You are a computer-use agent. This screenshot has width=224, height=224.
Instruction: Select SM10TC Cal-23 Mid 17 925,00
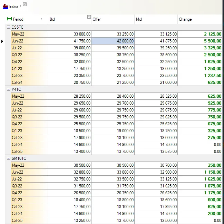click(156, 207)
